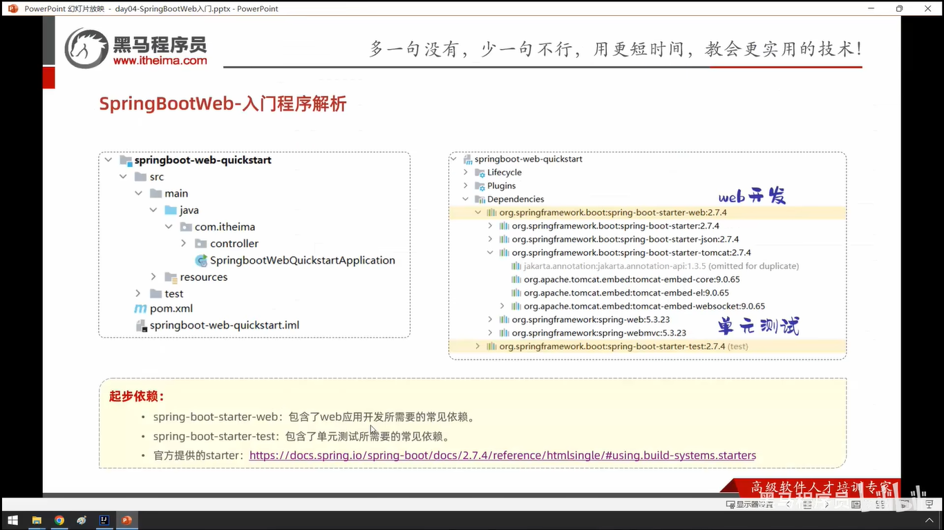944x530 pixels.
Task: Open the paint palette app on the taskbar
Action: (x=82, y=520)
